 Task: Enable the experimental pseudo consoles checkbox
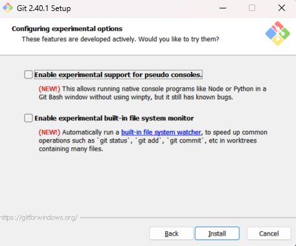pyautogui.click(x=28, y=74)
